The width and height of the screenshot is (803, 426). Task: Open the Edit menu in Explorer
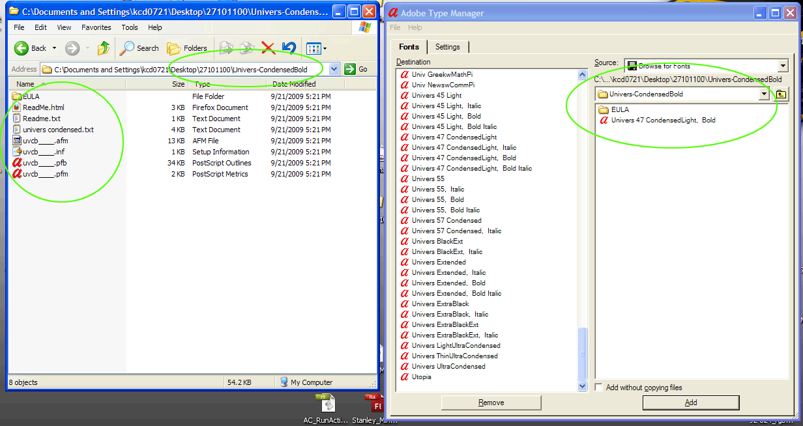pyautogui.click(x=40, y=27)
